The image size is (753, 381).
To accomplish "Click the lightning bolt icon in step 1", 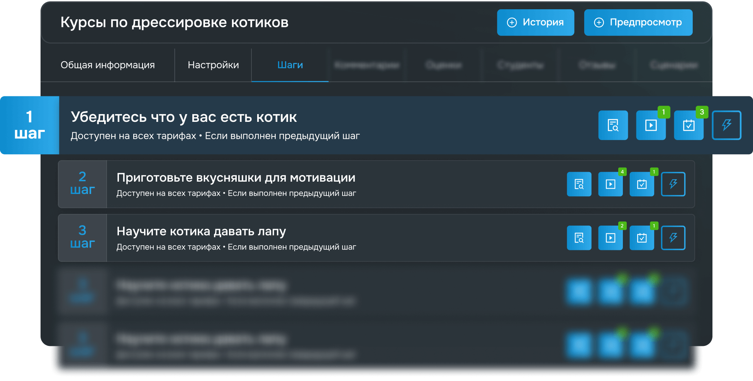I will point(726,125).
